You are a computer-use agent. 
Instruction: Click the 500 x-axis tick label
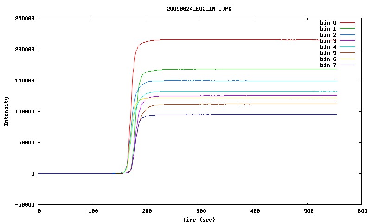pos(309,211)
